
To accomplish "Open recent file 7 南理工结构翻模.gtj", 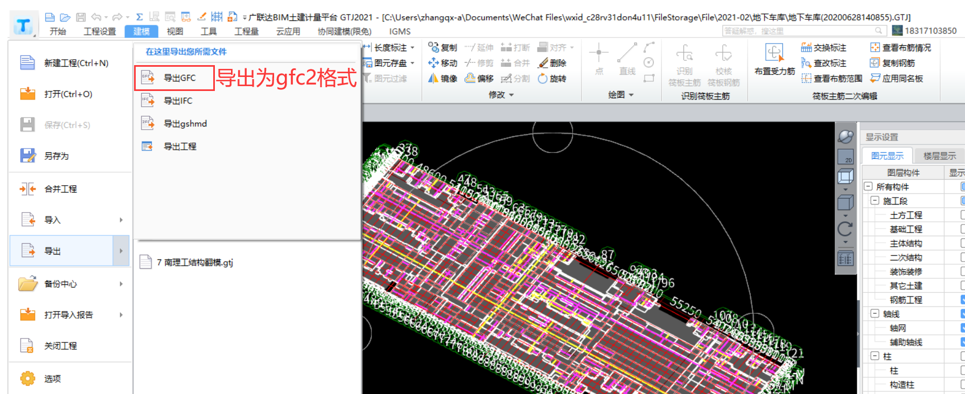I will (186, 262).
